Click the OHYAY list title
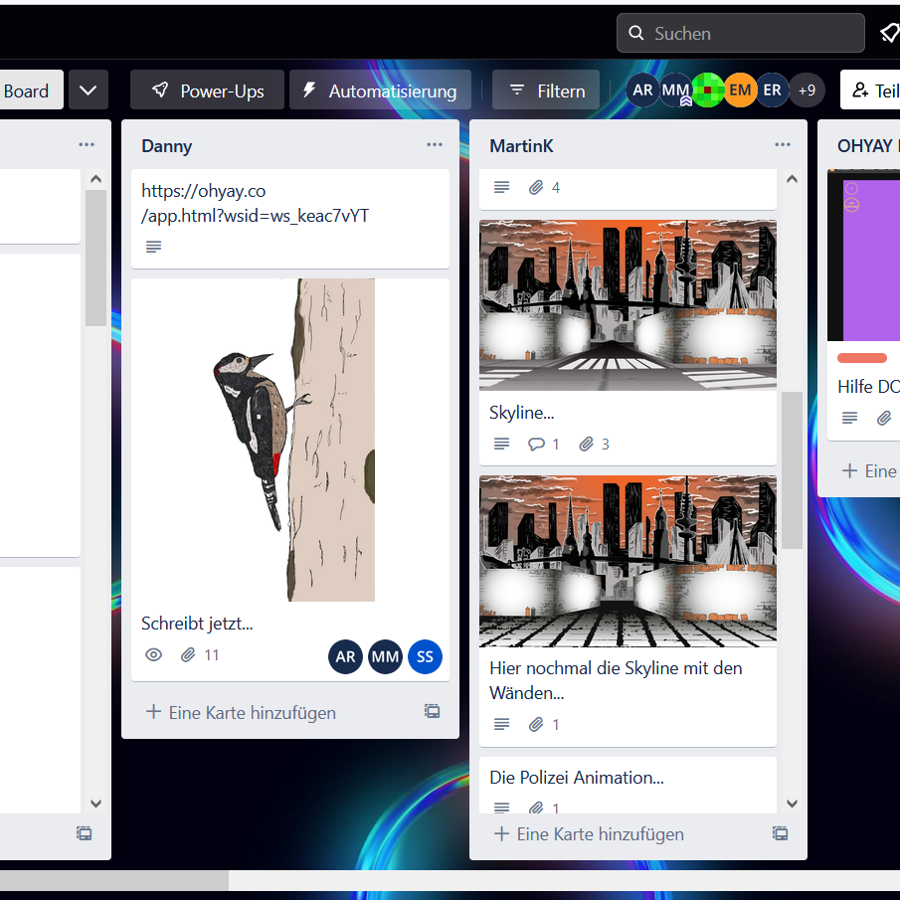The width and height of the screenshot is (900, 900). pyautogui.click(x=868, y=146)
